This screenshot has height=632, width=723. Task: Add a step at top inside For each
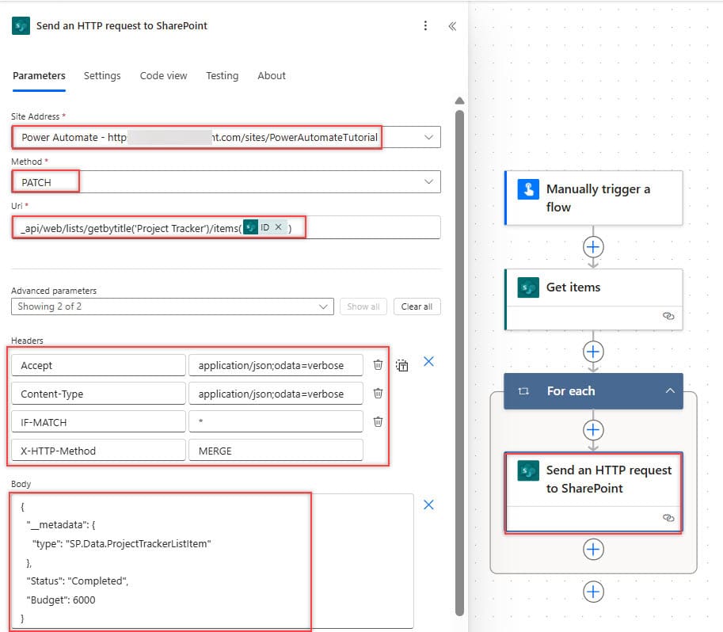point(593,430)
